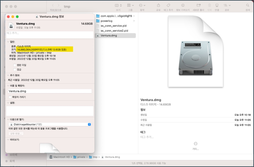Open the grouping options icon

tap(130, 5)
